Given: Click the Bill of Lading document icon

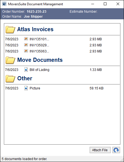Looking at the screenshot, I should 26,70.
